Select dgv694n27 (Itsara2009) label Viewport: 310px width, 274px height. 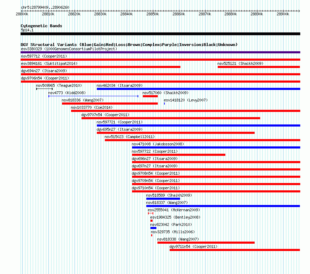coord(44,71)
